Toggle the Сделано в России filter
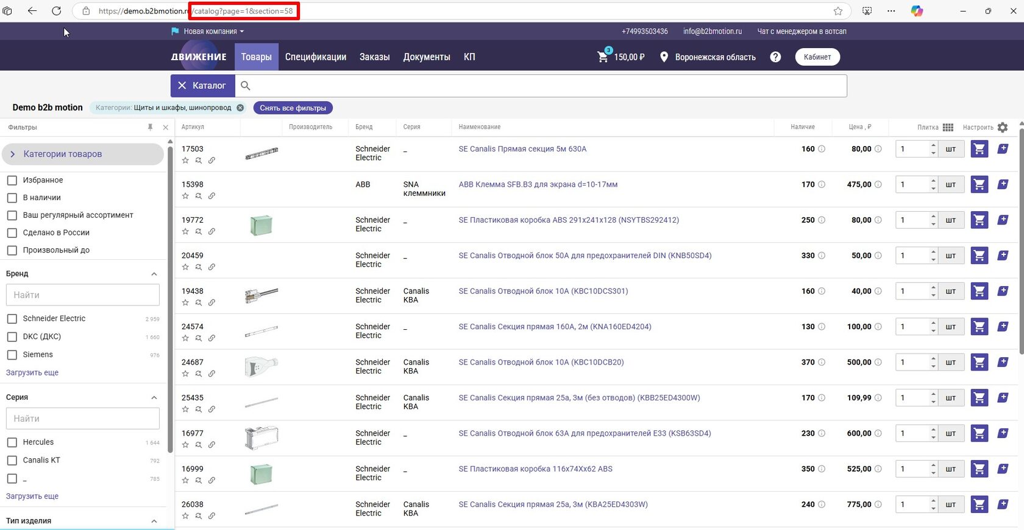Viewport: 1024px width, 530px height. click(12, 233)
